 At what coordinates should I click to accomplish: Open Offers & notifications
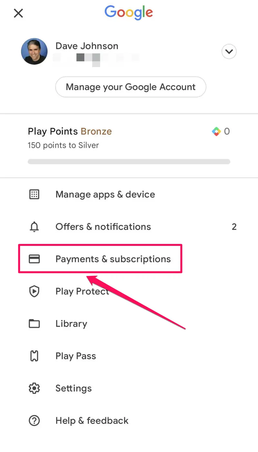(x=103, y=227)
